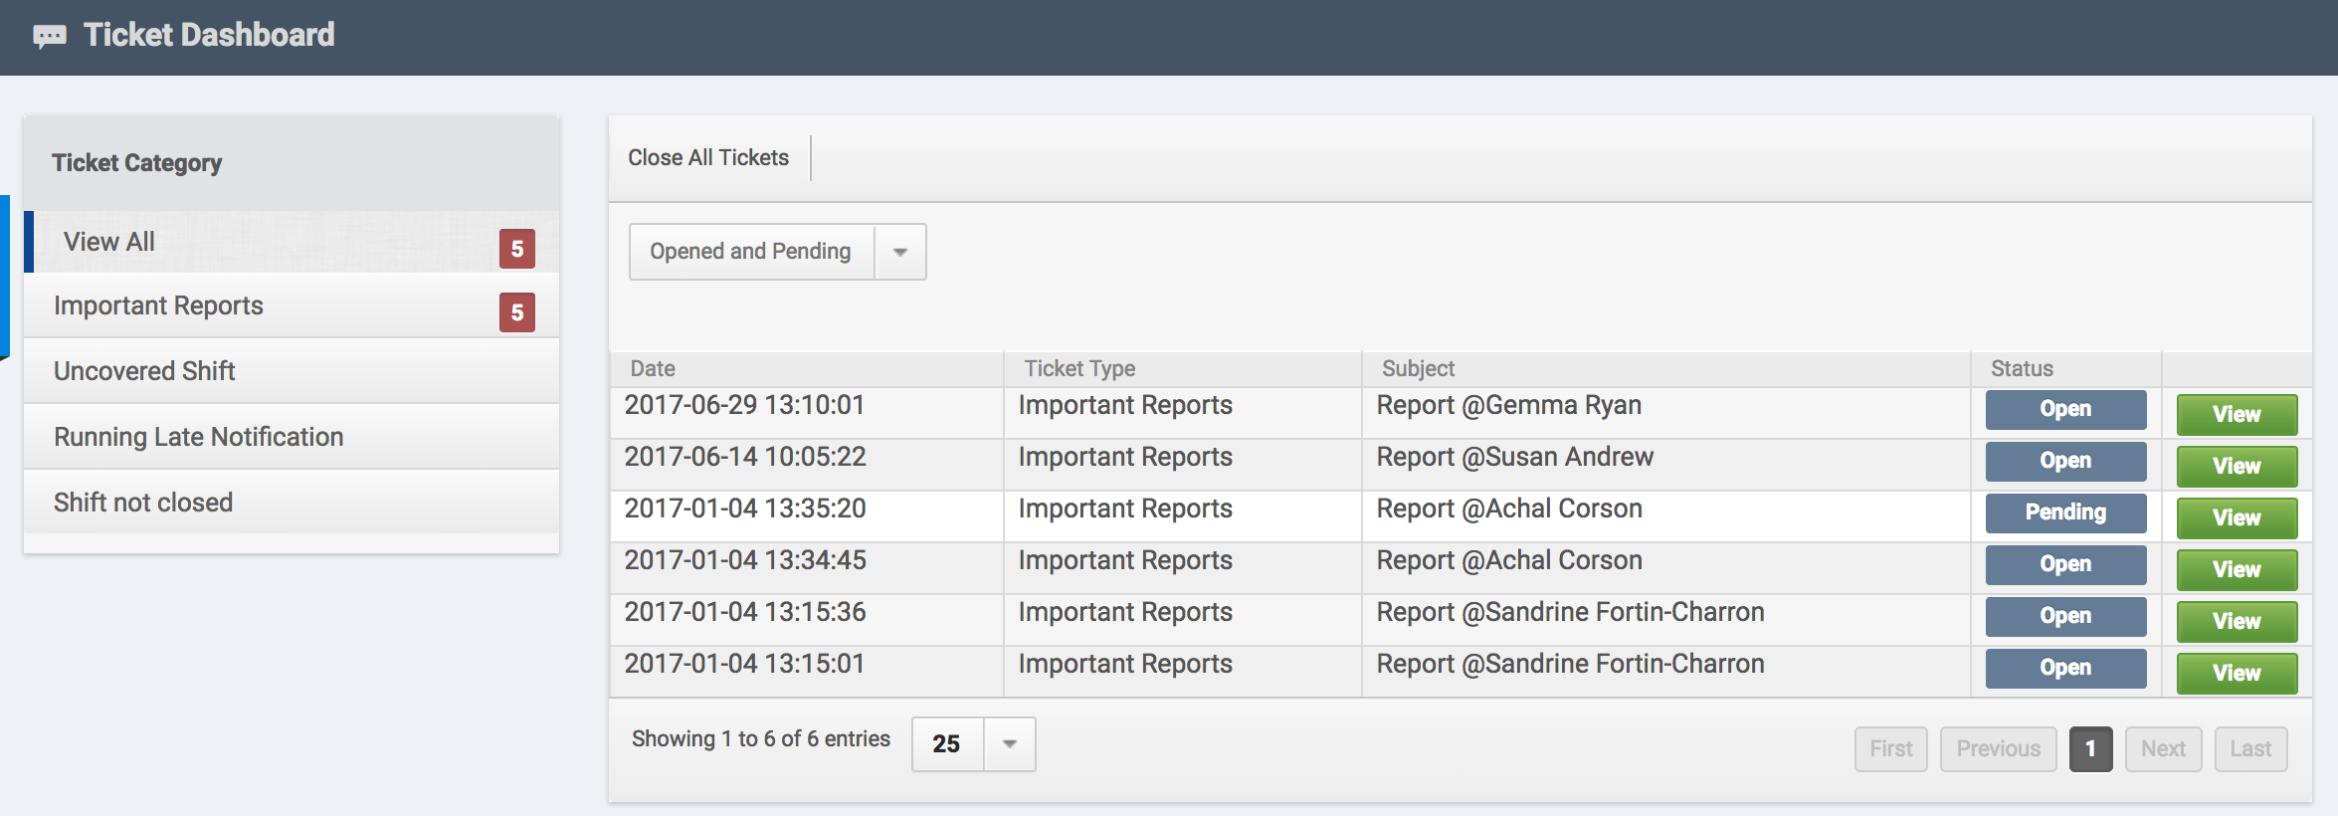Sort tickets by the Subject column header
2338x816 pixels.
(1418, 369)
